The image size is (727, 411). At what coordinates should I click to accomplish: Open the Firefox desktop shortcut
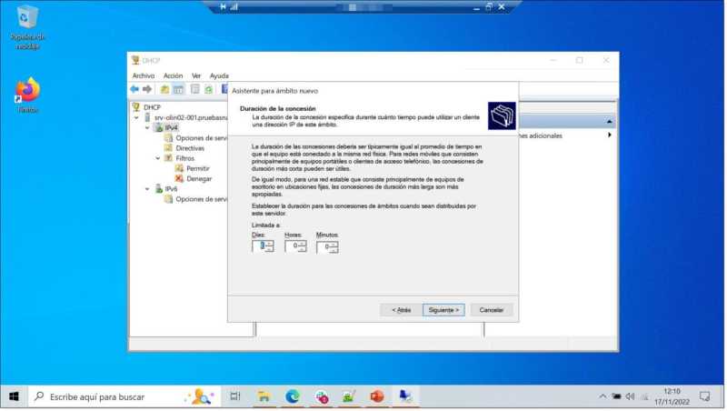pos(27,95)
